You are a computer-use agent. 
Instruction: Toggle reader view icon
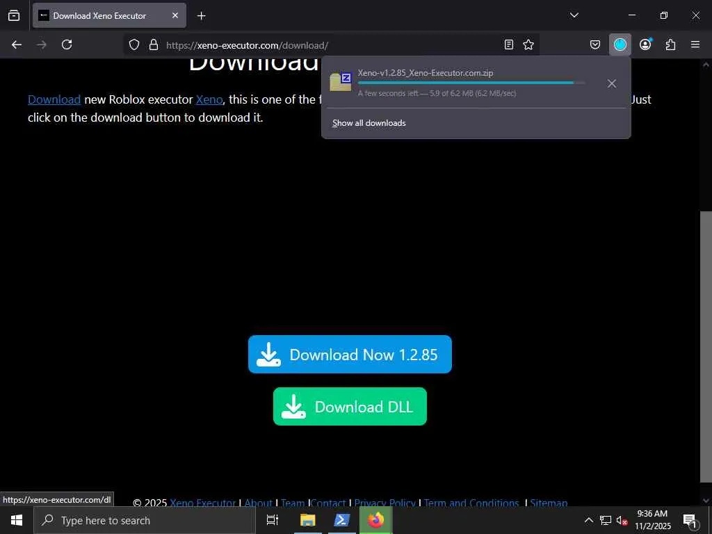(x=509, y=44)
